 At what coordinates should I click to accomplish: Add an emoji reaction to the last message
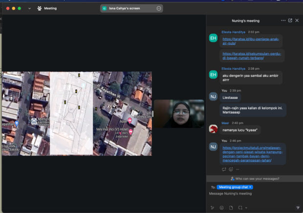click(231, 170)
